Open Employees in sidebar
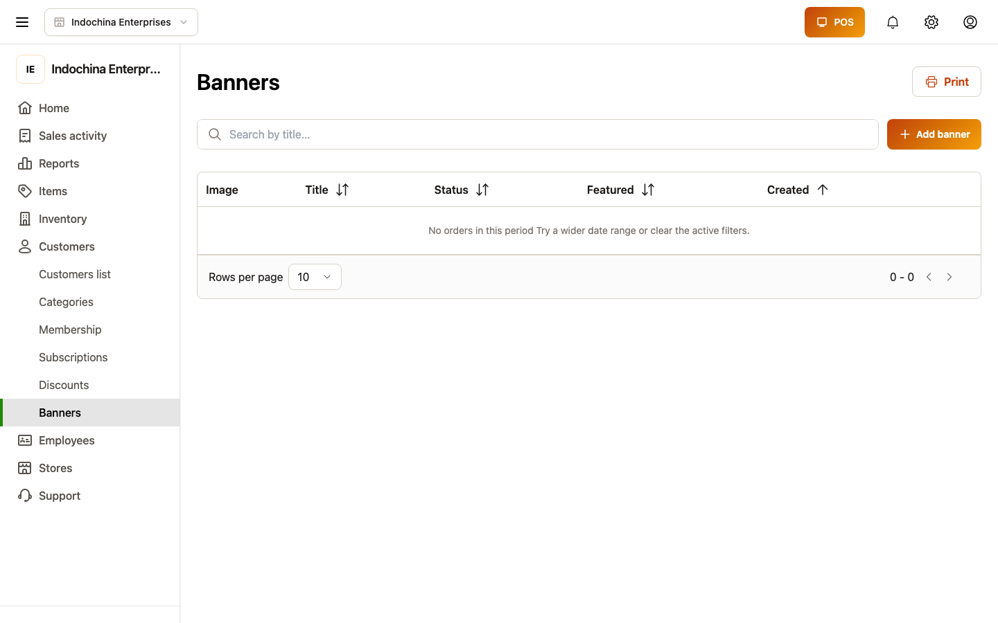The width and height of the screenshot is (998, 623). [90, 440]
